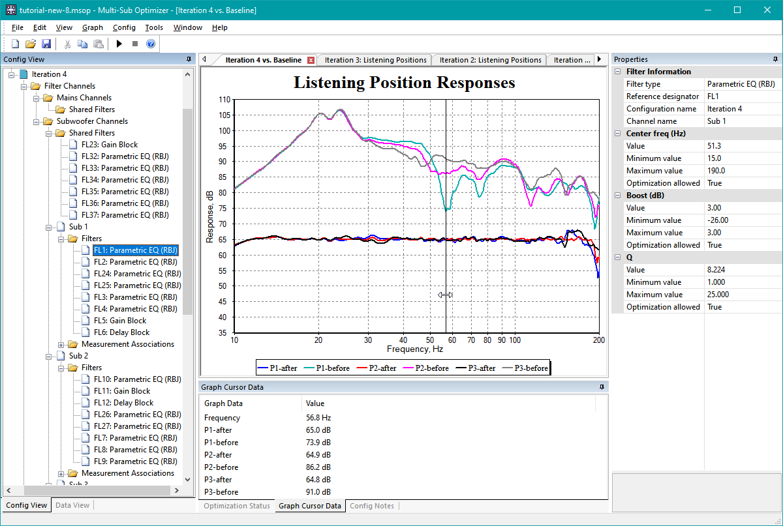Save the project using the floppy icon
Screen dimensions: 783x526
click(x=46, y=44)
